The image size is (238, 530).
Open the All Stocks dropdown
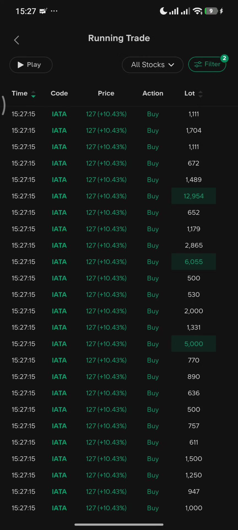tap(153, 65)
